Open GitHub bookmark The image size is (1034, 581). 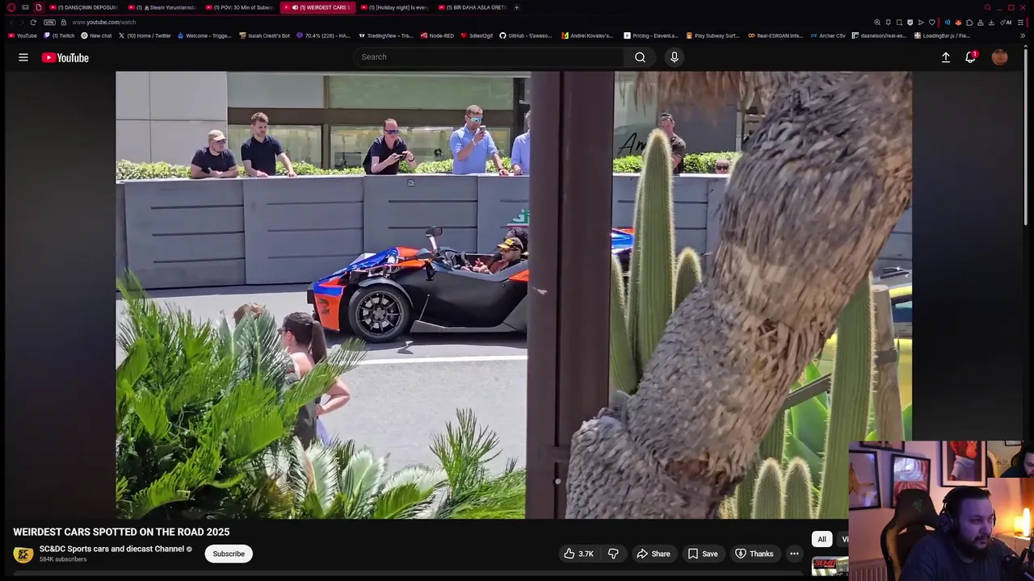tap(526, 36)
